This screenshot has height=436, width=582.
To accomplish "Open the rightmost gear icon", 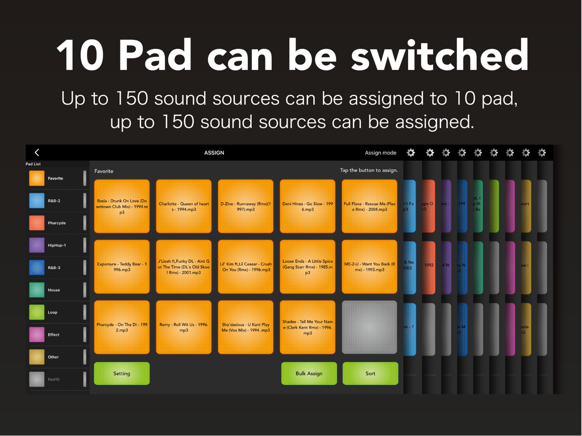I will click(542, 153).
